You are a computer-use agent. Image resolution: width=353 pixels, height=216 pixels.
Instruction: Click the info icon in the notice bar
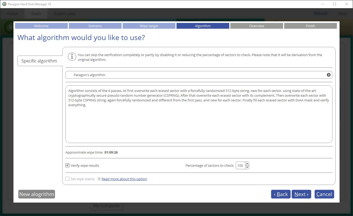tap(72, 57)
